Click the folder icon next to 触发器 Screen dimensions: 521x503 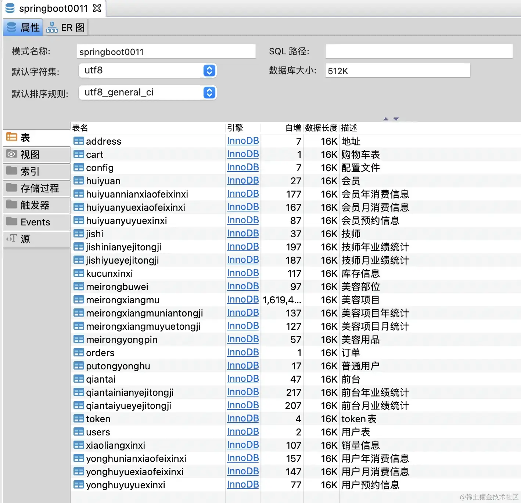pyautogui.click(x=12, y=205)
